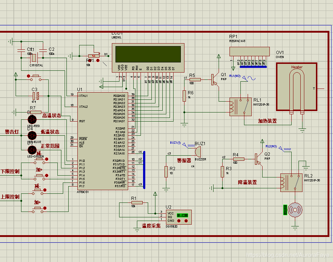The width and height of the screenshot is (333, 262).
Task: Select capacitor C2
Action: 43,50
